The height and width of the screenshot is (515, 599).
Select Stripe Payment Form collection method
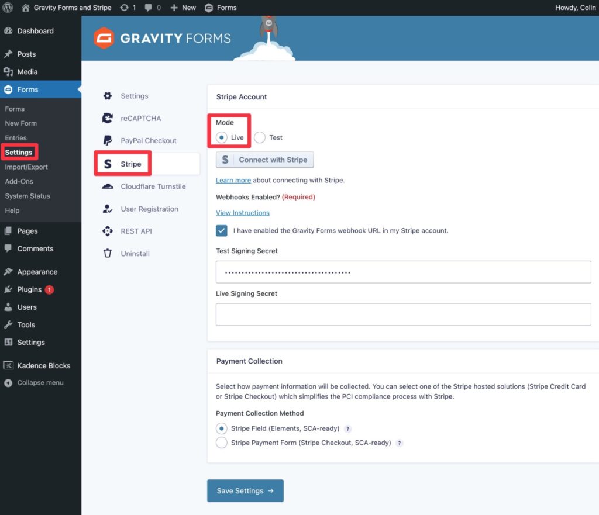pos(222,443)
